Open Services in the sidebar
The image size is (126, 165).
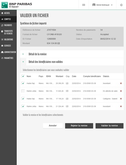(x=8, y=46)
